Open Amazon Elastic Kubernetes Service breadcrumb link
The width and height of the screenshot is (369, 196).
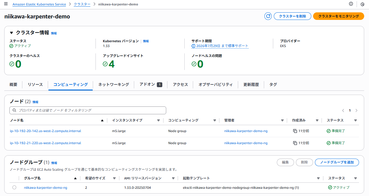[x=39, y=4]
